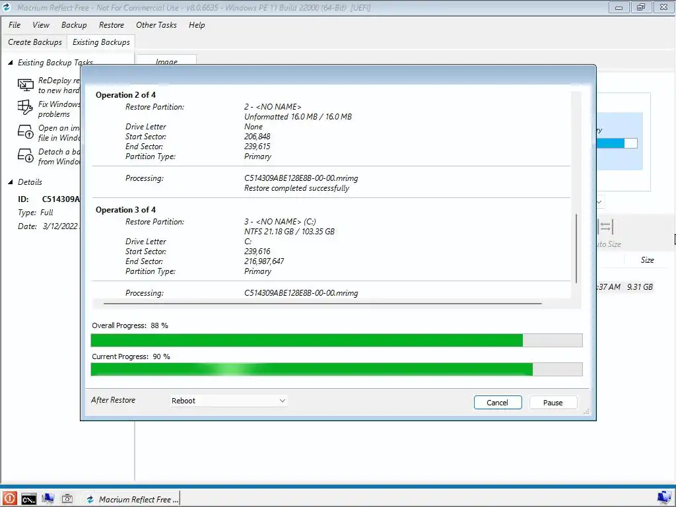Click the screenshot camera taskbar icon
The image size is (676, 507).
tap(67, 499)
